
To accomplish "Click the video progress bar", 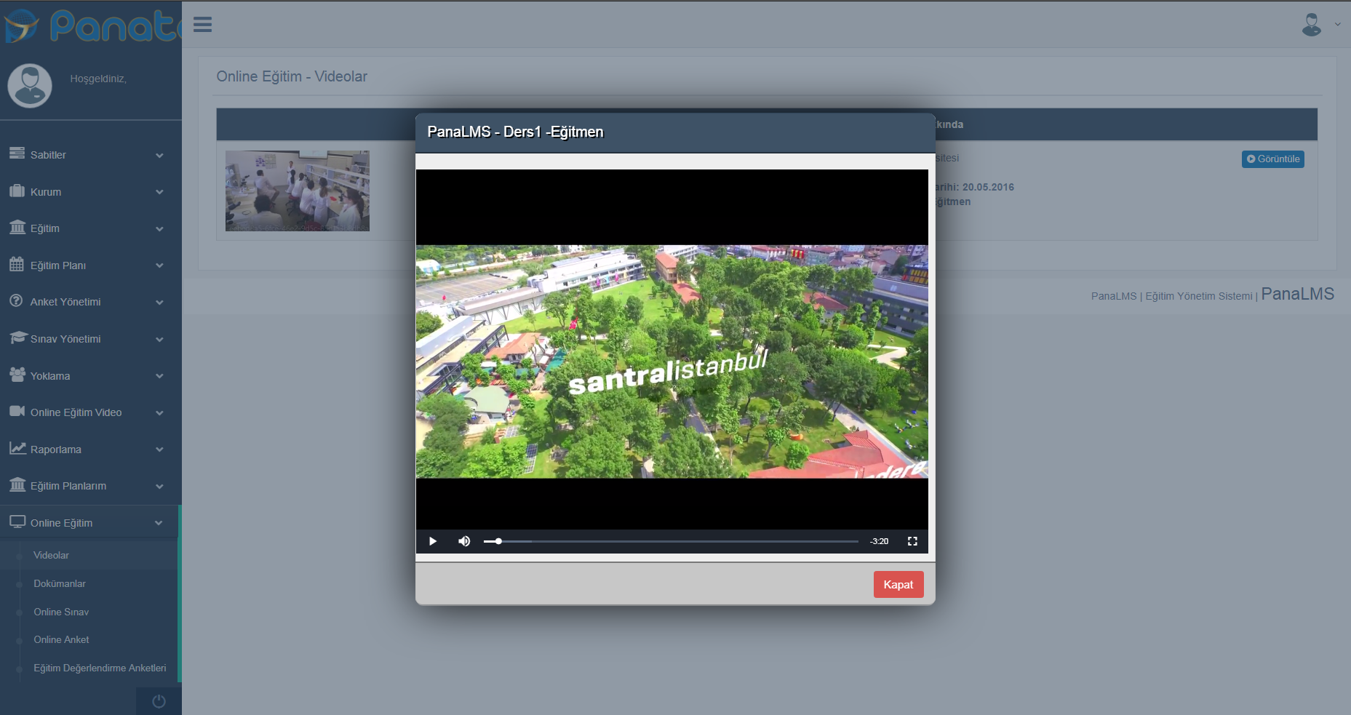I will (671, 541).
